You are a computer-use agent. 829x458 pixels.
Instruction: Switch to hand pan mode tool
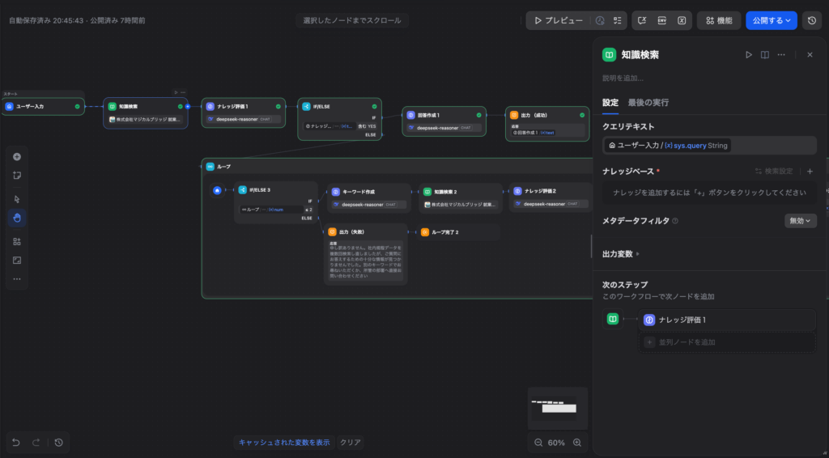click(17, 218)
